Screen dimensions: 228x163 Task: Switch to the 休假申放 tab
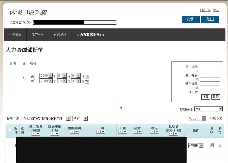point(38,35)
